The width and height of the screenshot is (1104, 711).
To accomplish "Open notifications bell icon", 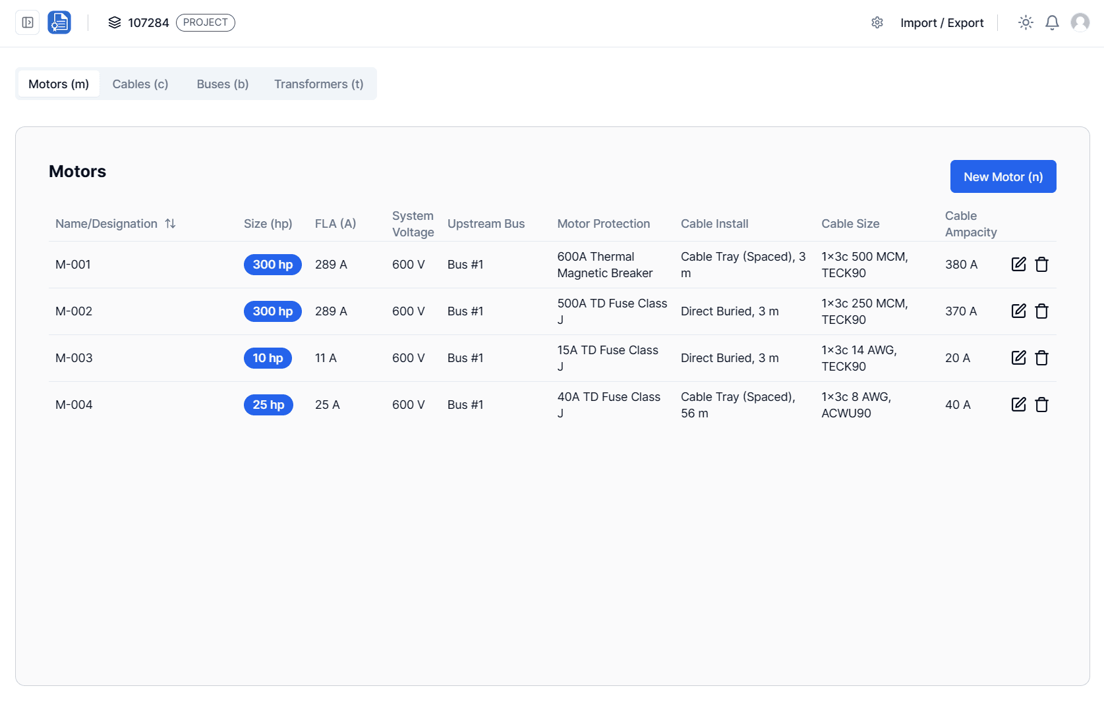I will [1053, 22].
